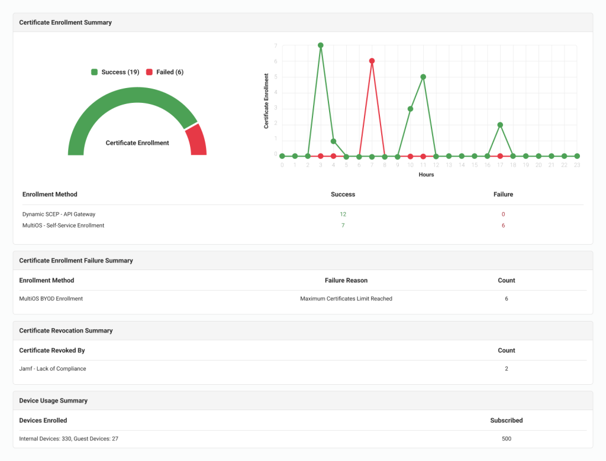606x461 pixels.
Task: Select the MultiOS BYOD Enrollment failure row
Action: 51,298
